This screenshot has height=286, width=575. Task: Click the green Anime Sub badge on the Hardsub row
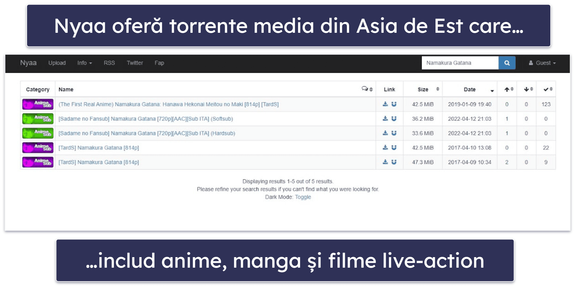pos(38,133)
